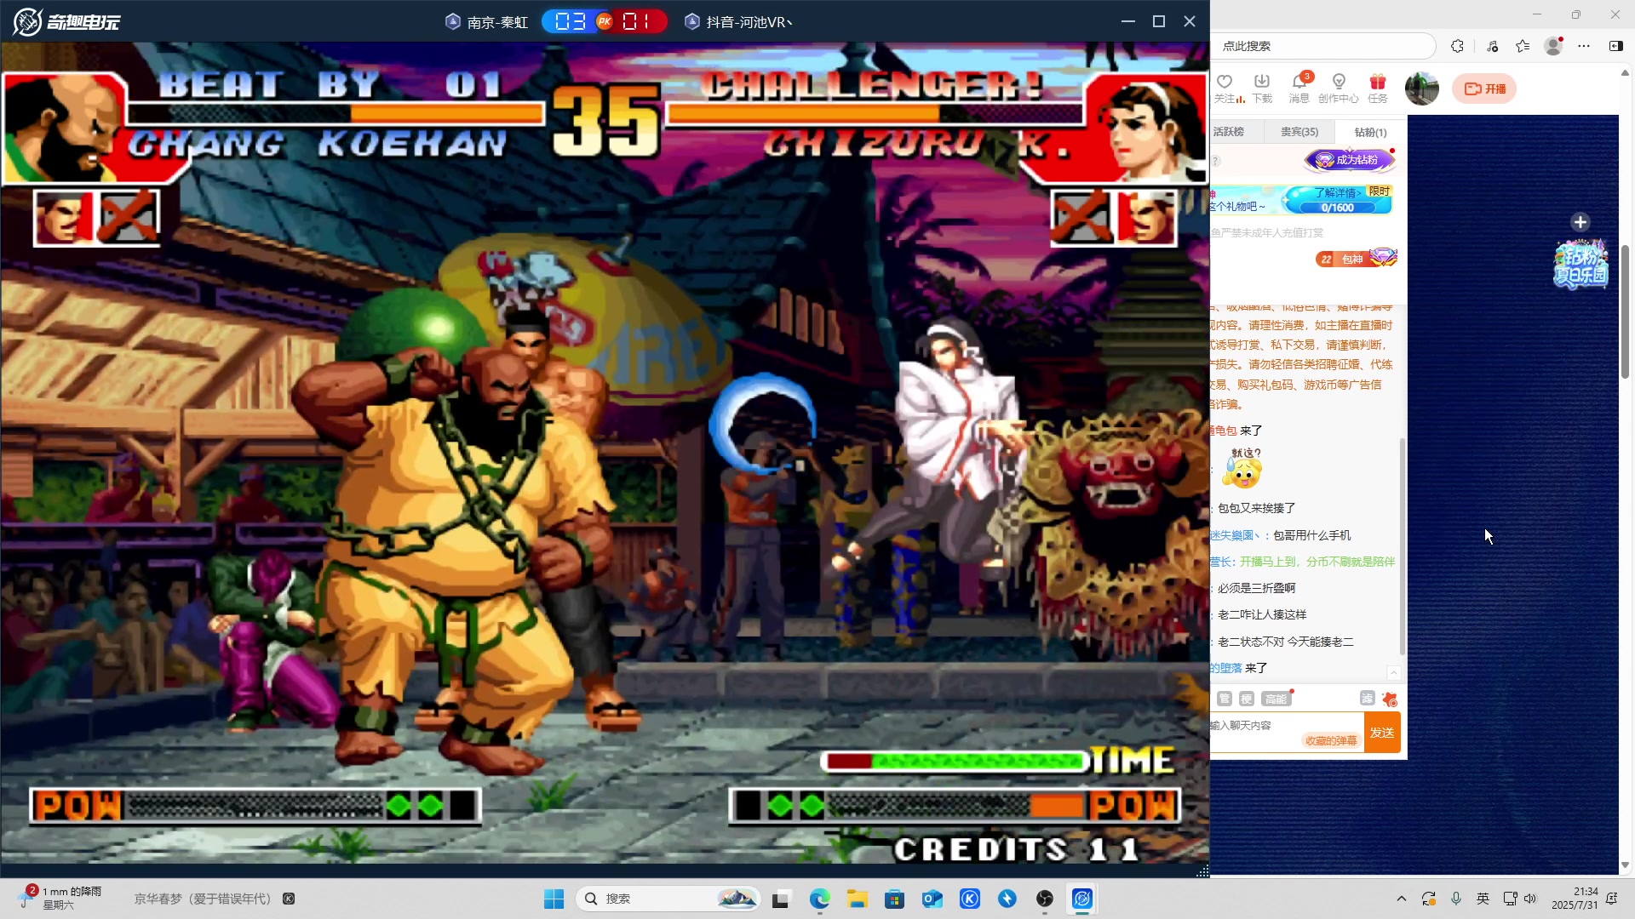Screen dimensions: 1635x919
Task: Click the 管 chat filter tag
Action: pos(1225,699)
